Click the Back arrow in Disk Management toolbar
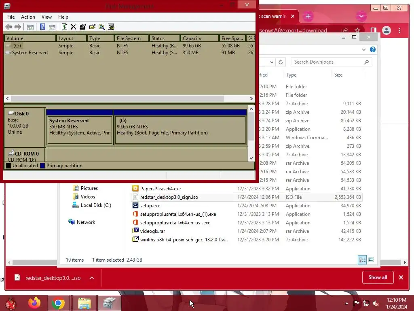The height and width of the screenshot is (311, 414). (8, 27)
